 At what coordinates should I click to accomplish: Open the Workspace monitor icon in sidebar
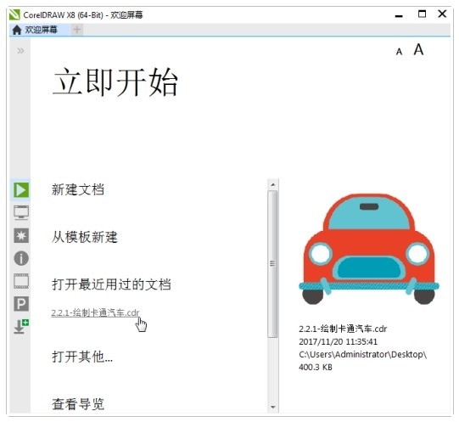point(21,212)
